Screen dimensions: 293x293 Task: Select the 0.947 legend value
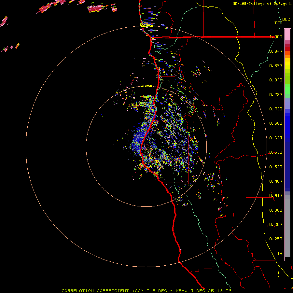tap(276, 51)
